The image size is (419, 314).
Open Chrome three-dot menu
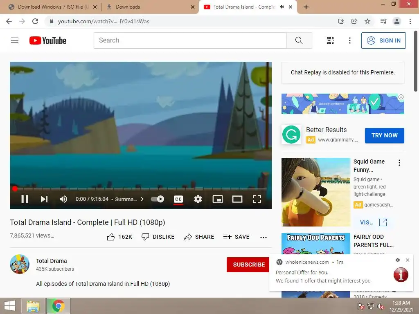[410, 21]
